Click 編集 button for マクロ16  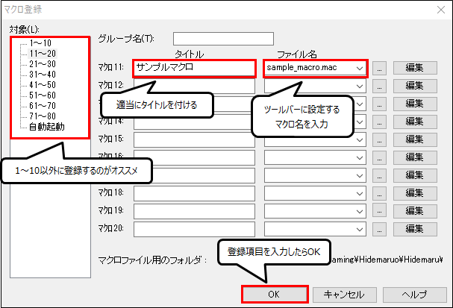(x=415, y=157)
